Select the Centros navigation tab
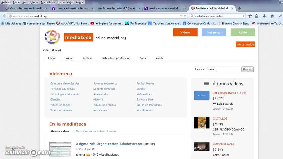The width and height of the screenshot is (283, 159). [87, 58]
